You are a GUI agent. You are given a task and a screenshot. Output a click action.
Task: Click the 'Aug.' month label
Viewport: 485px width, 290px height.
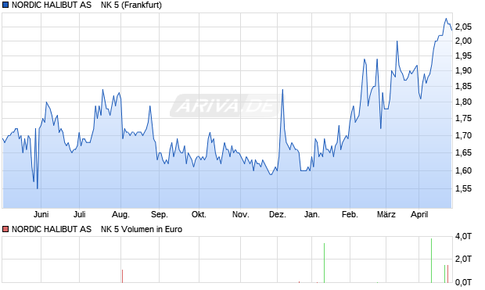pyautogui.click(x=120, y=214)
